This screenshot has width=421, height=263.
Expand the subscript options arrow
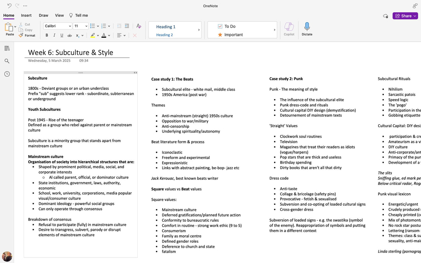[82, 36]
